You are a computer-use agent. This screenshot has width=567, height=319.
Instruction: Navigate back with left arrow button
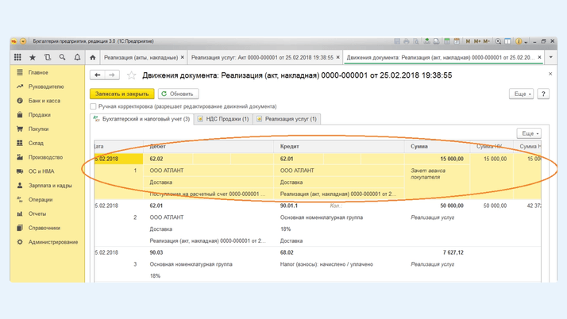(x=98, y=75)
